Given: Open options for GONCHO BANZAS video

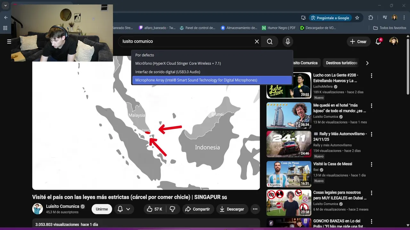Looking at the screenshot, I should coord(372,221).
